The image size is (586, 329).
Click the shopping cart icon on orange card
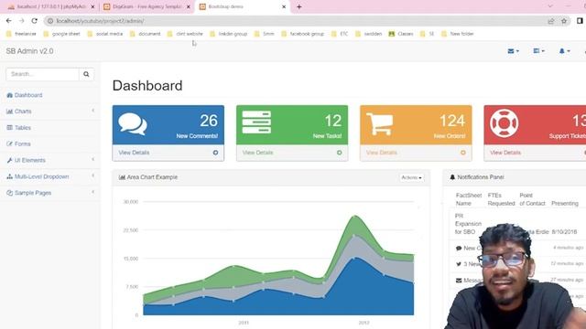pos(380,124)
